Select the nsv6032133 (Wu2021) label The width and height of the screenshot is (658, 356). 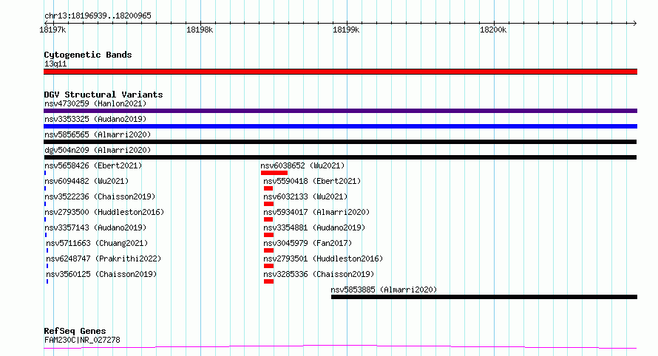305,196
